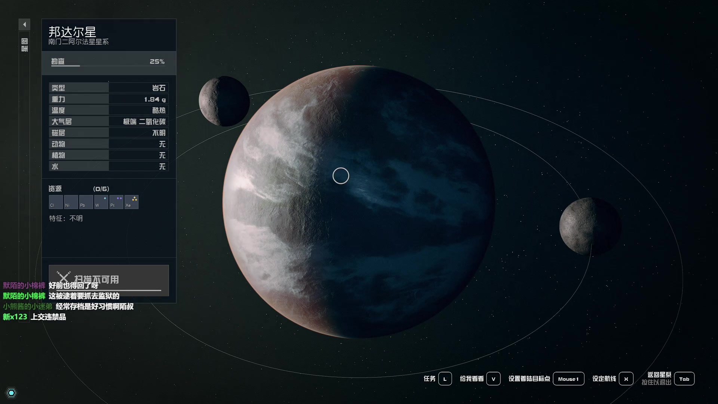Select the Pb resource tile
This screenshot has width=718, height=404.
(86, 202)
